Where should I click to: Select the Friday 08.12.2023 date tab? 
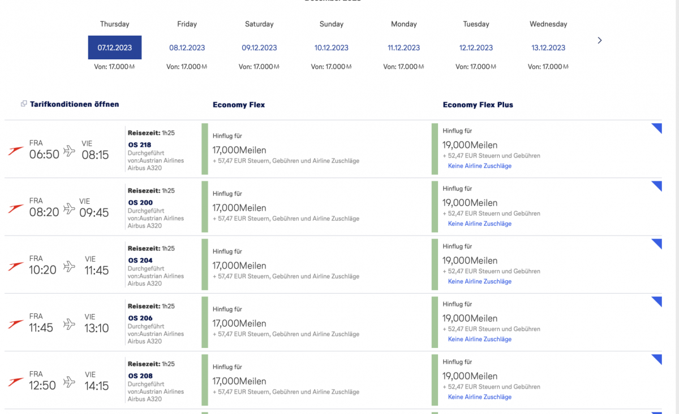click(x=187, y=47)
